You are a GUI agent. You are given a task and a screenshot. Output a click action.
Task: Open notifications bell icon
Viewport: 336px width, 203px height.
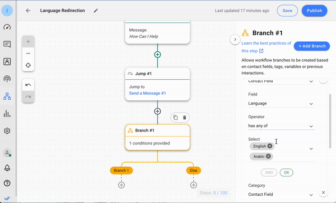pos(7,168)
